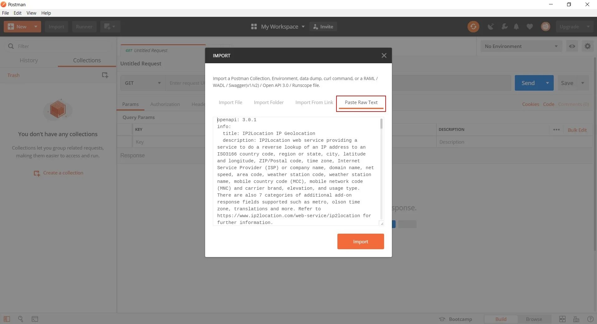
Task: Open the manage environments gear icon
Action: pyautogui.click(x=587, y=46)
